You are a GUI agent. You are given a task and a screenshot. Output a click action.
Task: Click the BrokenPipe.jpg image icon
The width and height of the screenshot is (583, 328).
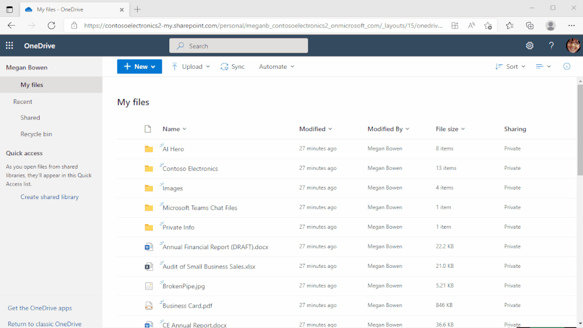pyautogui.click(x=149, y=286)
